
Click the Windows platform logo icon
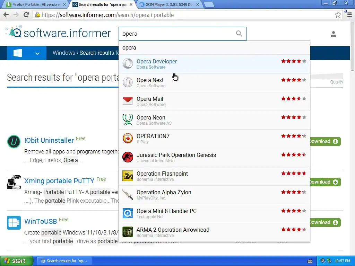coord(18,53)
